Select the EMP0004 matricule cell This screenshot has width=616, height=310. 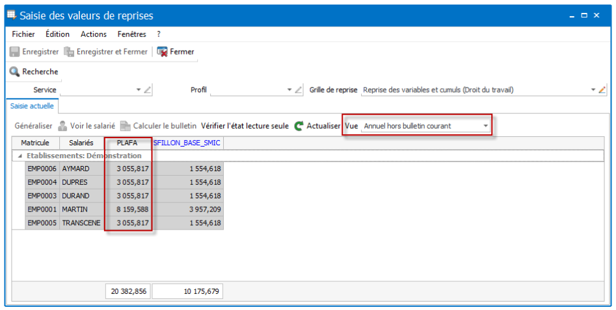pyautogui.click(x=42, y=182)
